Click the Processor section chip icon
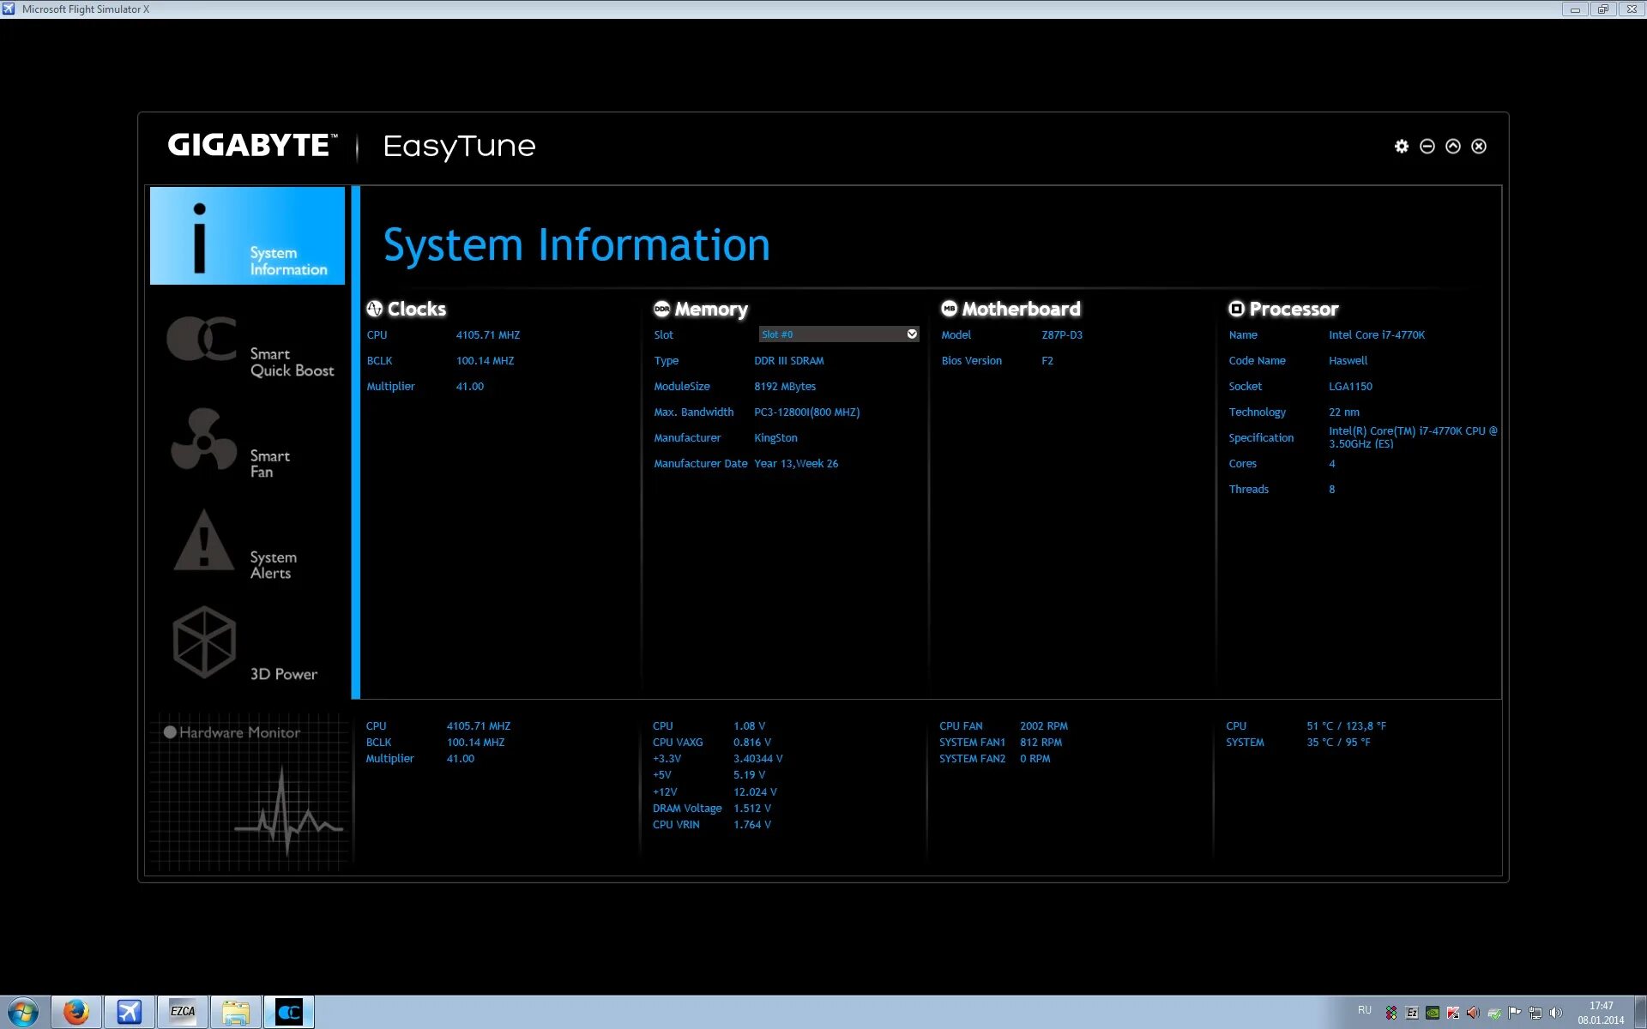Screen dimensions: 1647x1029 click(x=1236, y=309)
